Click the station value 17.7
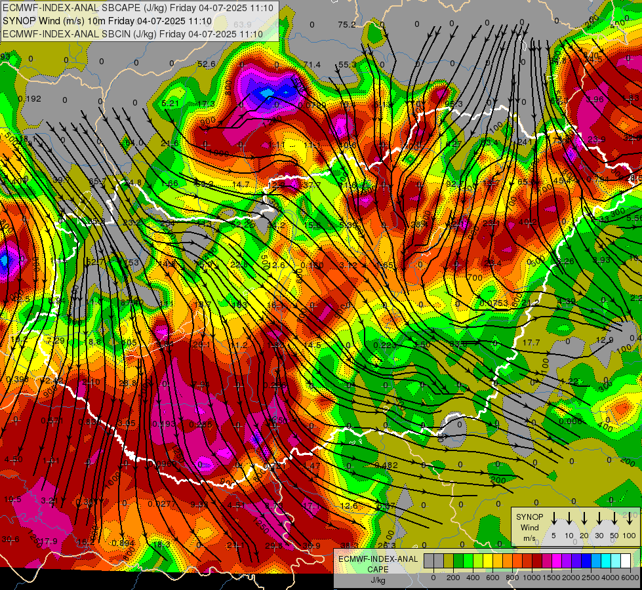Screen dimensions: 642x590 click(x=531, y=342)
